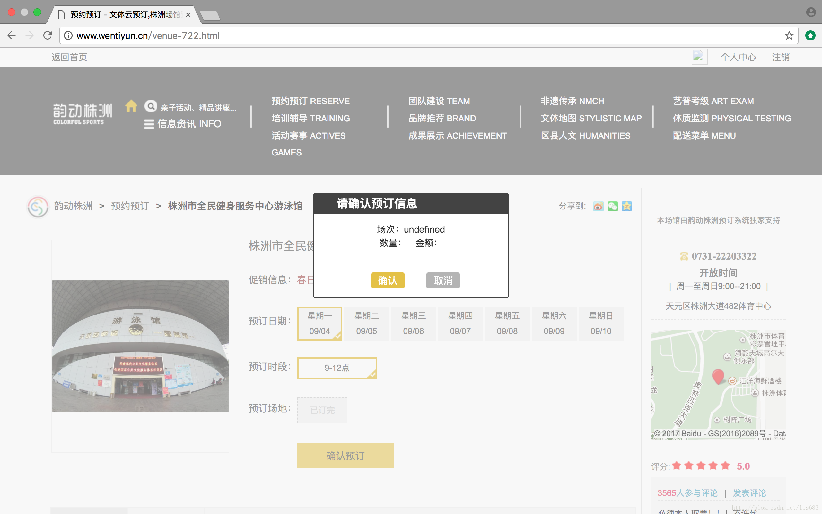Open 培训辅导 TRAINING menu item
Screen dimensions: 822x514
(310, 118)
